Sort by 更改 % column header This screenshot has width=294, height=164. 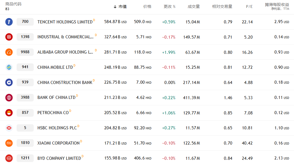[169, 6]
